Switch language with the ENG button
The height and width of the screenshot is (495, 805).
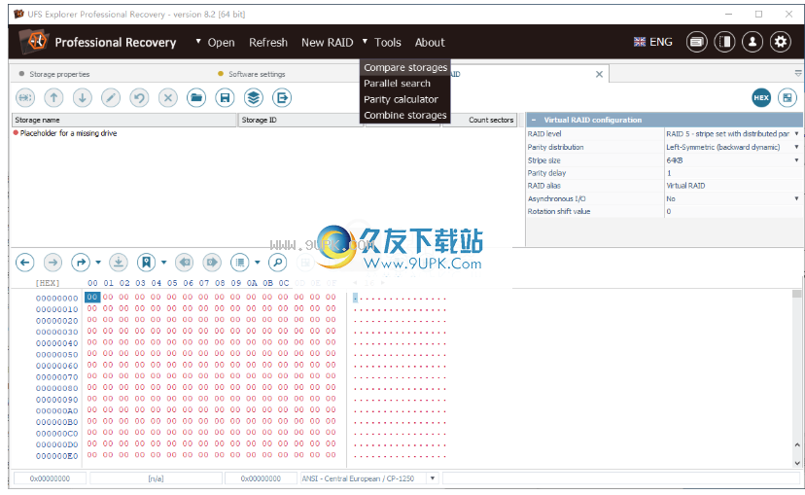tap(653, 42)
